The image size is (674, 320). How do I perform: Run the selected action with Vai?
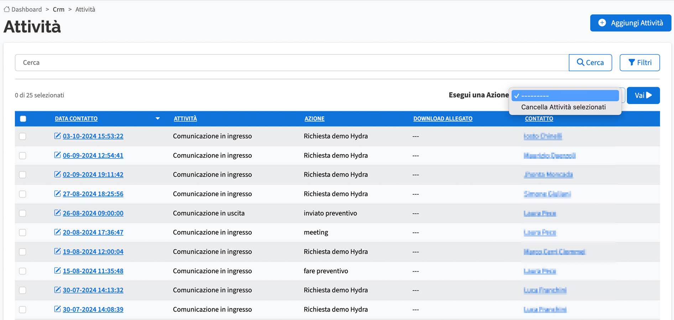pos(643,95)
